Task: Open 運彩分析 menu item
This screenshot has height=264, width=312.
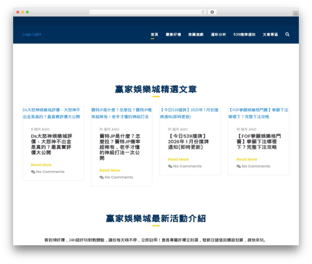Action: coord(218,34)
